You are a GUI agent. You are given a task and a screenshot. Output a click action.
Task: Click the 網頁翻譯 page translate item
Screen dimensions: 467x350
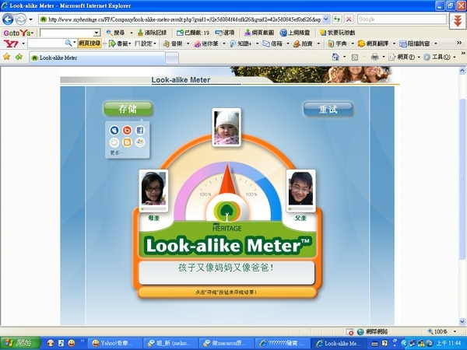(x=374, y=44)
